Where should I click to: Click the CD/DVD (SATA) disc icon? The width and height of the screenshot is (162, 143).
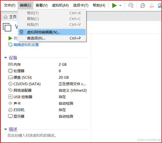10,84
